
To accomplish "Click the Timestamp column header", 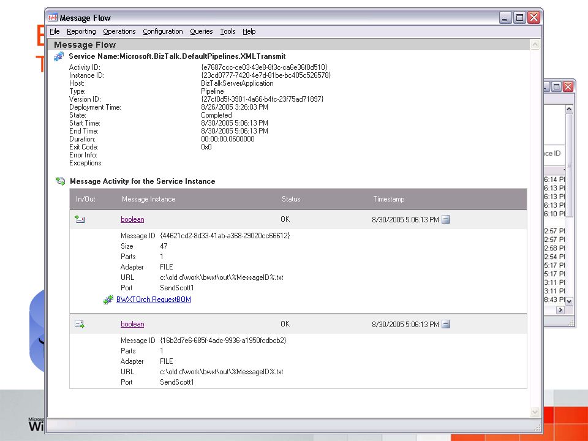I will coord(389,199).
